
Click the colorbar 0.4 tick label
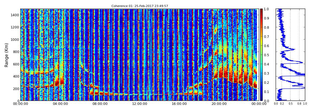coord(267,64)
